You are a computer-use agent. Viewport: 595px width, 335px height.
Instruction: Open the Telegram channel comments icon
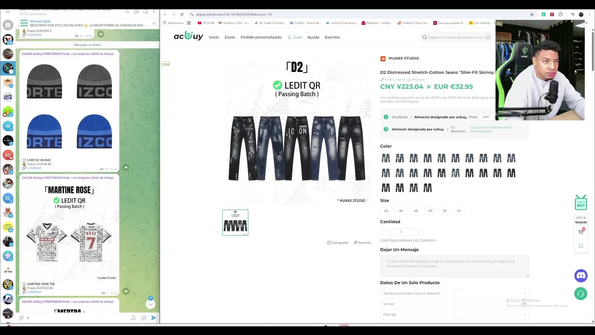[136, 12]
